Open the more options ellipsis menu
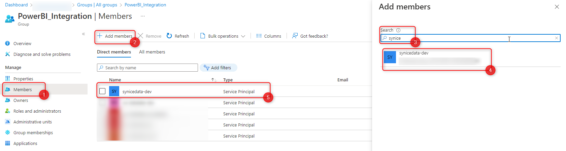 coord(143,16)
